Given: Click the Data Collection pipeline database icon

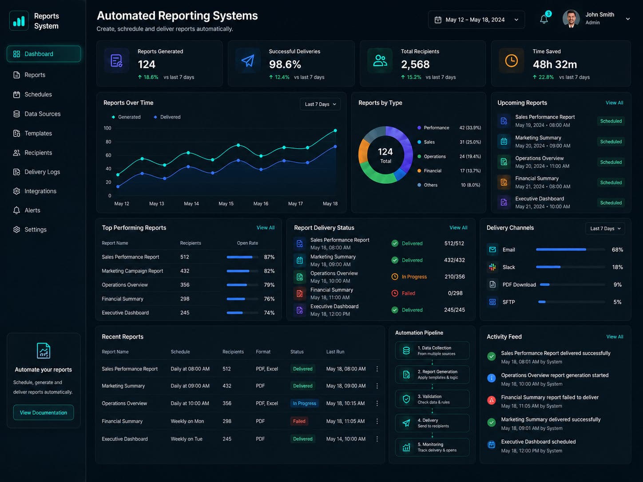Looking at the screenshot, I should click(406, 351).
